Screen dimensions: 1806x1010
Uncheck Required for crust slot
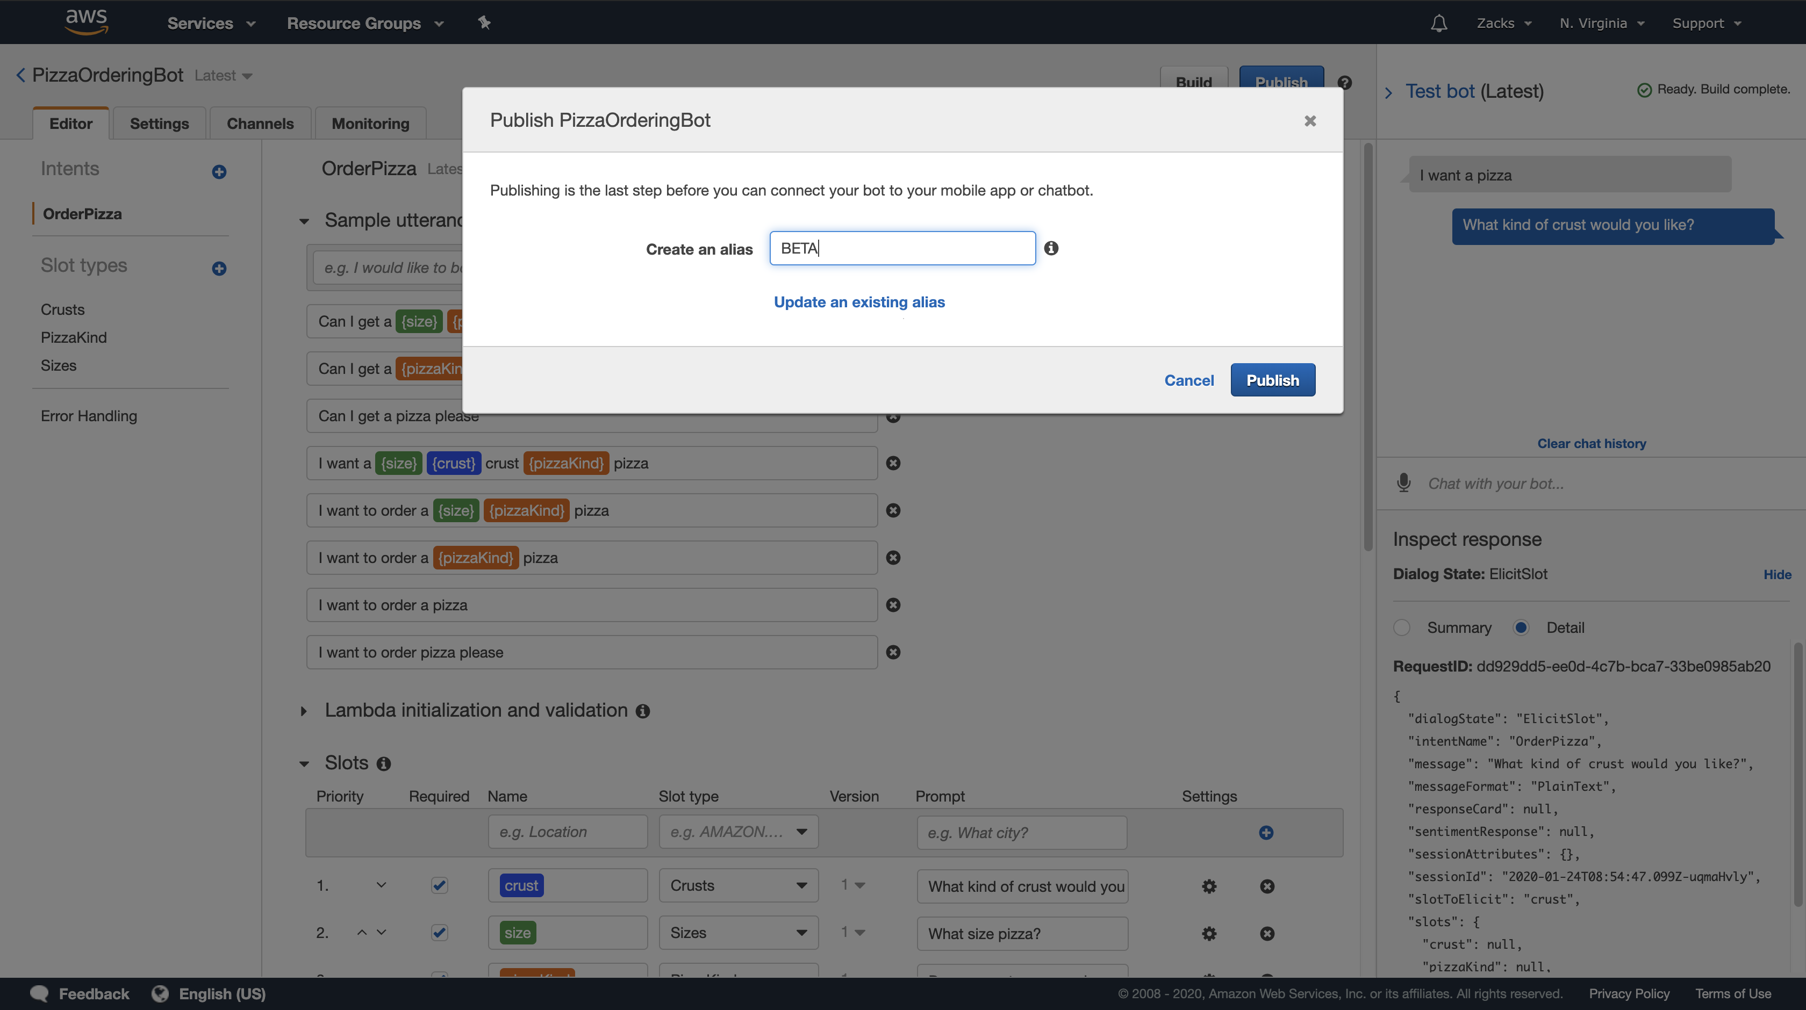[x=440, y=885]
